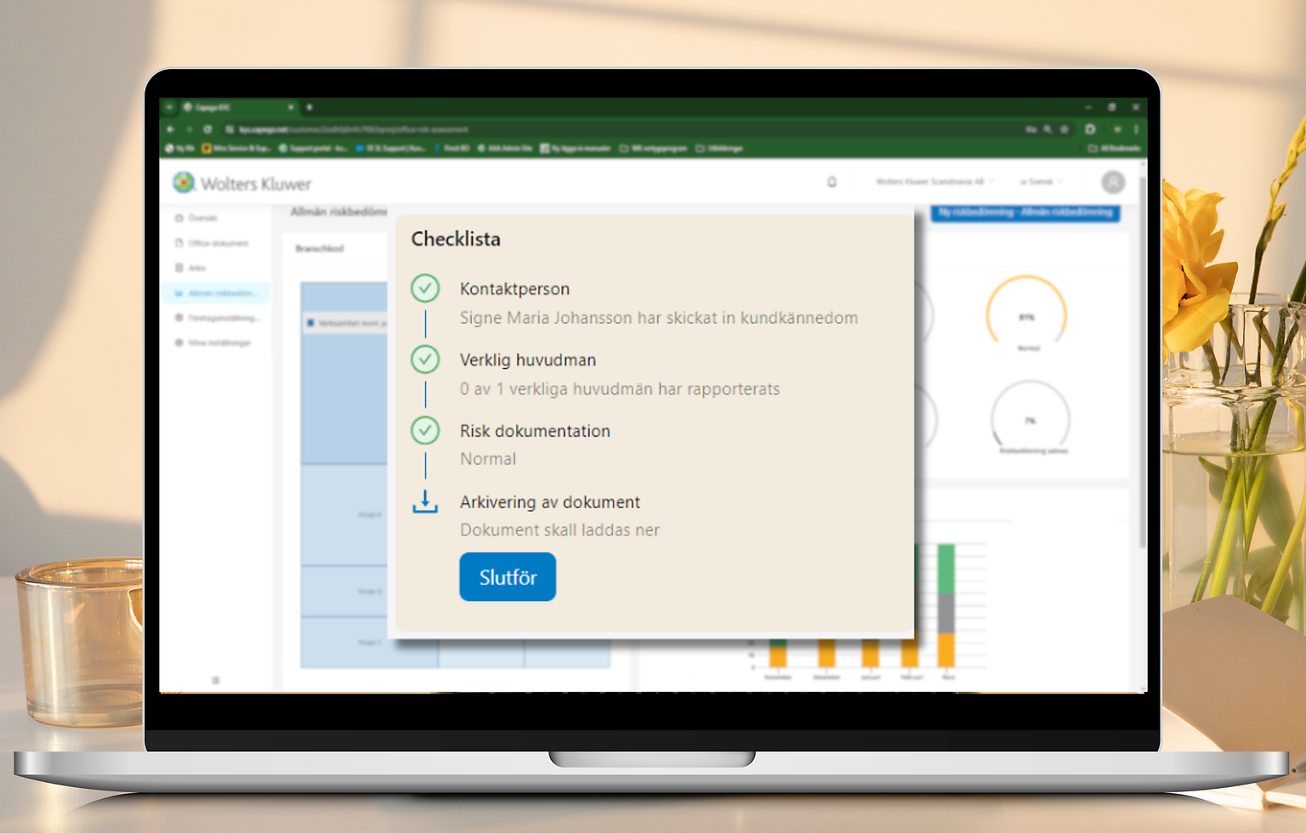Viewport: 1306px width, 833px height.
Task: Click the browser back arrow
Action: [x=171, y=129]
